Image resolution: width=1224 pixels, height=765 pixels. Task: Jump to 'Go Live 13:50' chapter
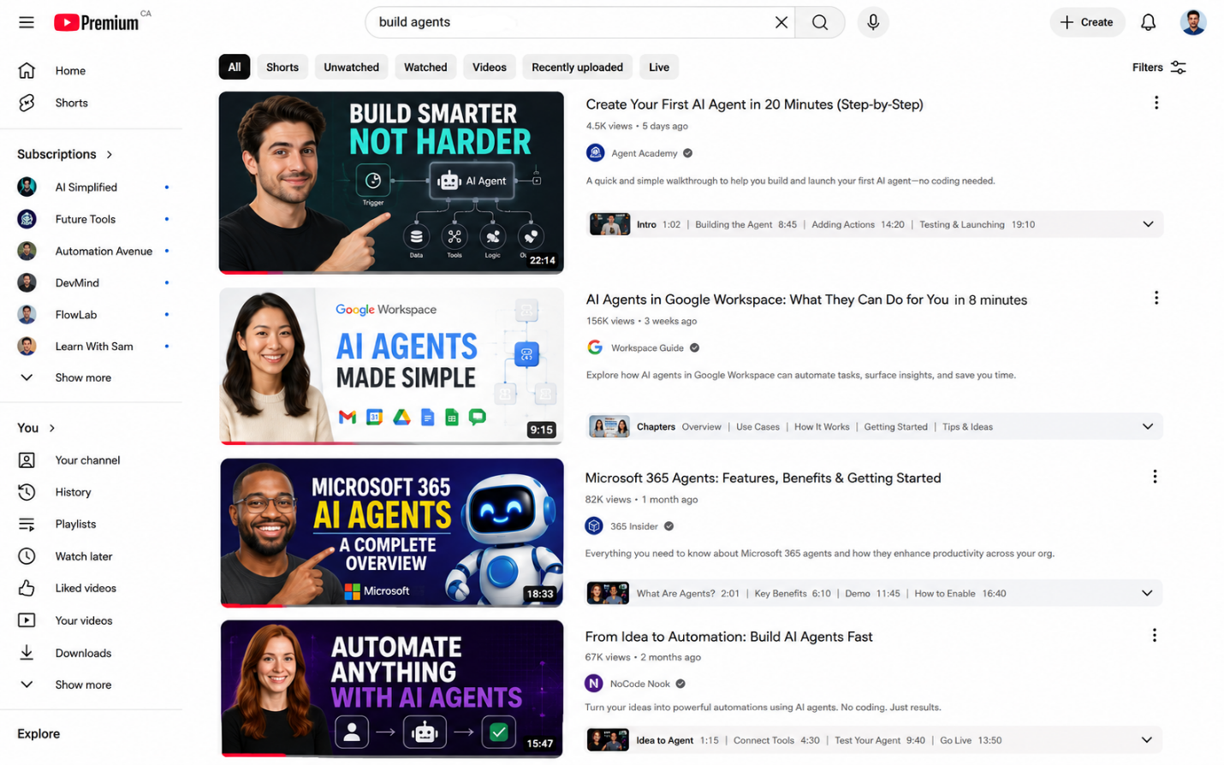971,741
